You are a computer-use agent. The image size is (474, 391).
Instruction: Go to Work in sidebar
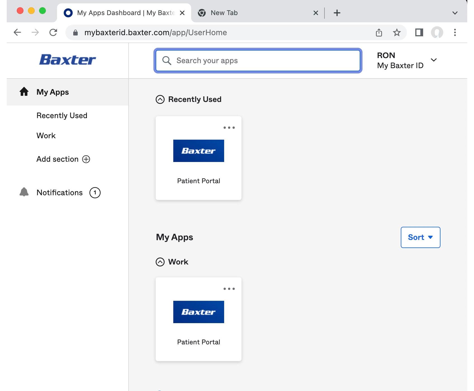(x=46, y=136)
